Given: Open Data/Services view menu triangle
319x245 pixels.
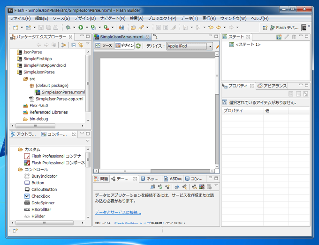Looking at the screenshot, I should (216, 185).
